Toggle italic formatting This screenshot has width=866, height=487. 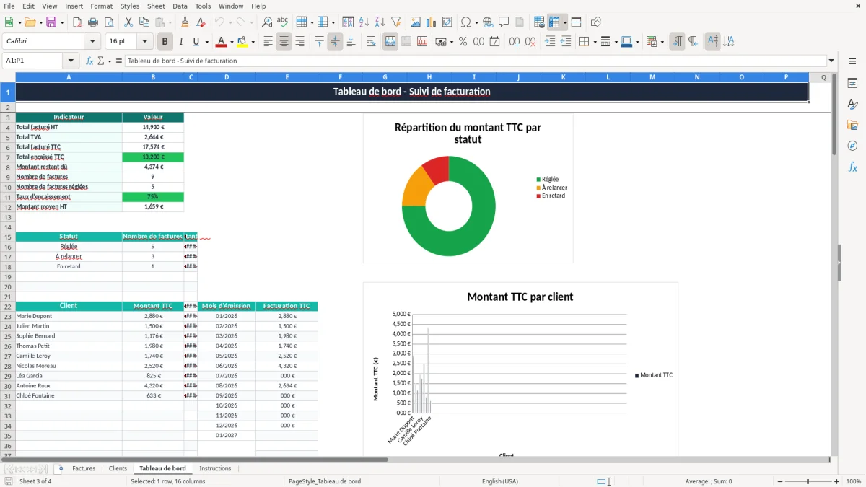[x=181, y=42]
